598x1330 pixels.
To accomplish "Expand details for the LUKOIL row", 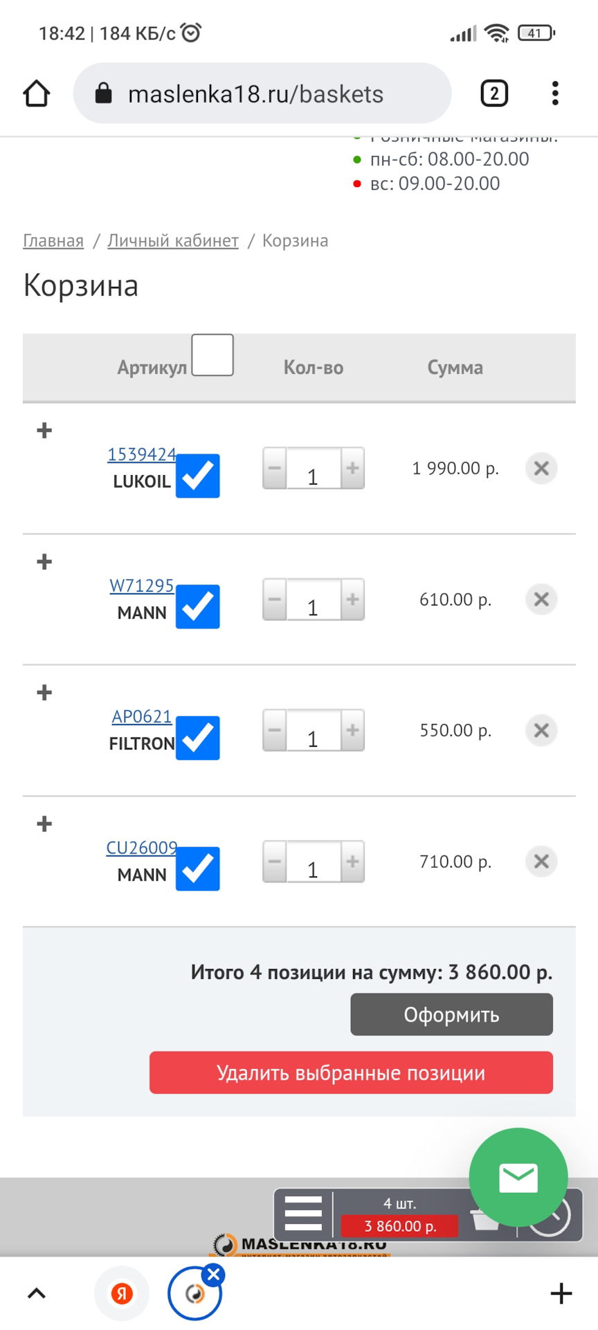I will (44, 431).
